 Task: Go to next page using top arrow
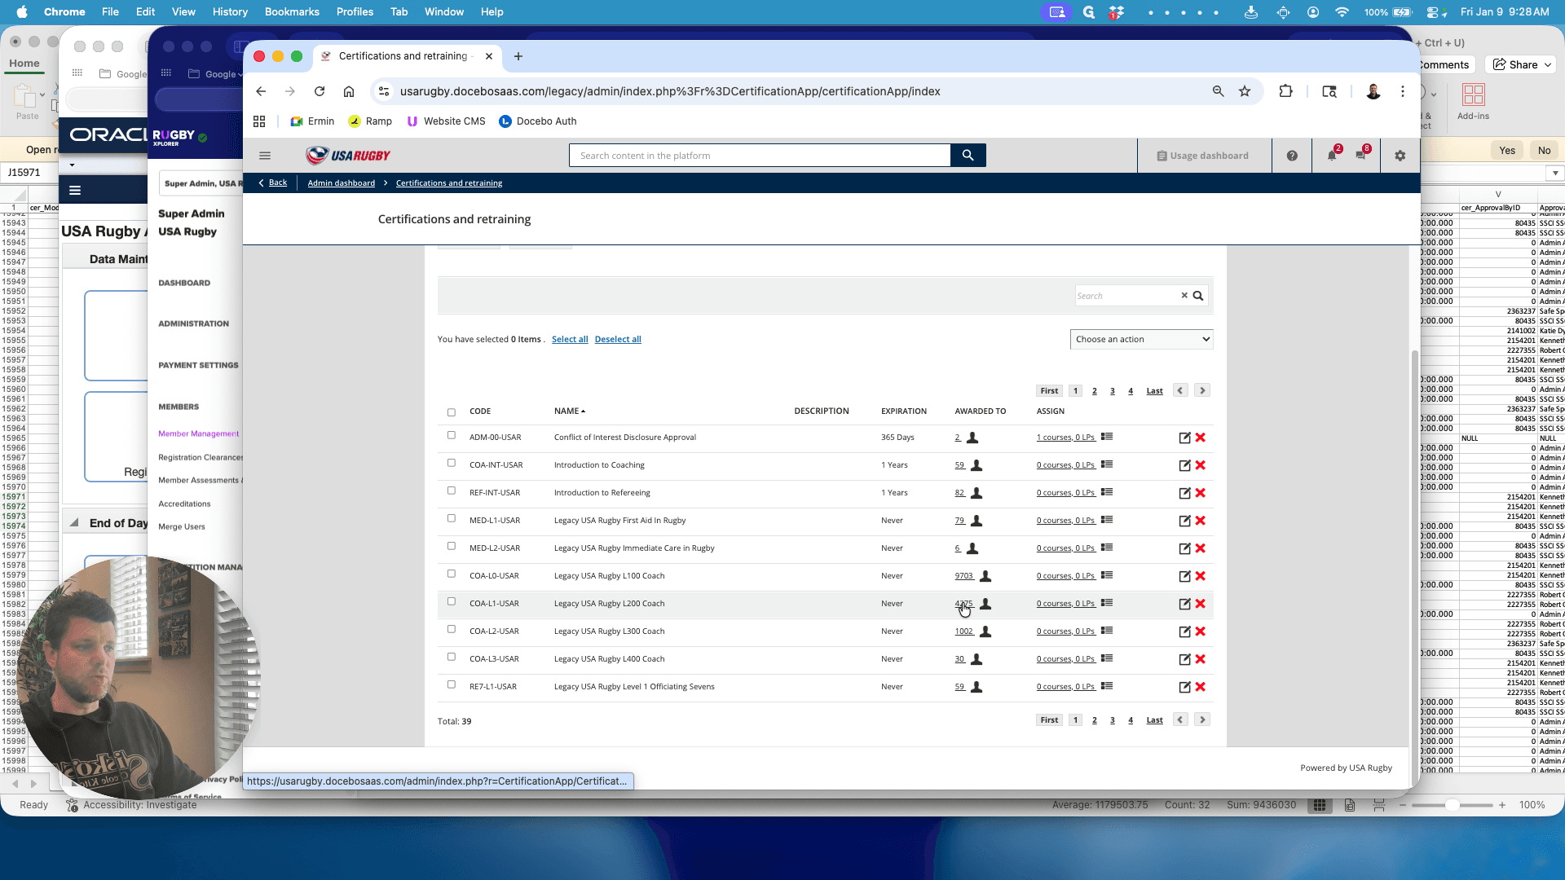(1202, 390)
